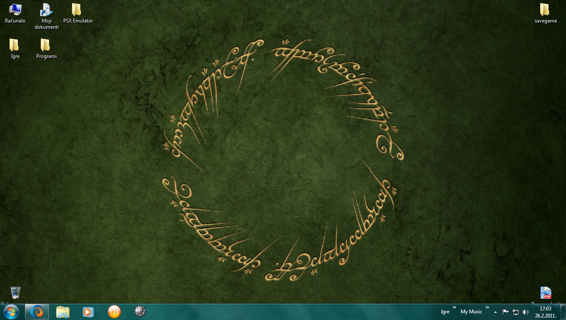Click the My Music taskbar toolbar label

[472, 312]
